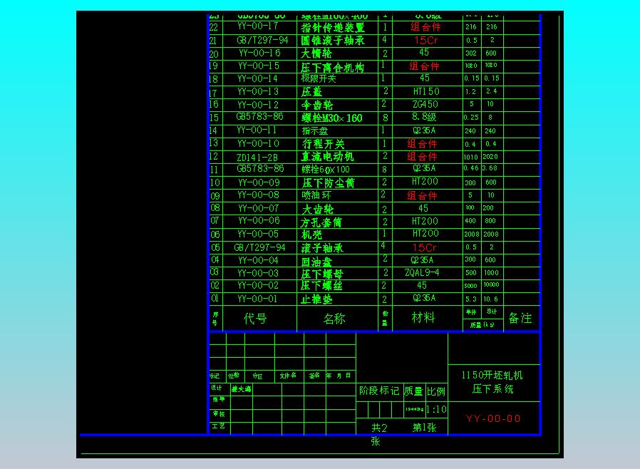Click the material ZQAL9-4 cell
The height and width of the screenshot is (469, 640).
[x=422, y=273]
